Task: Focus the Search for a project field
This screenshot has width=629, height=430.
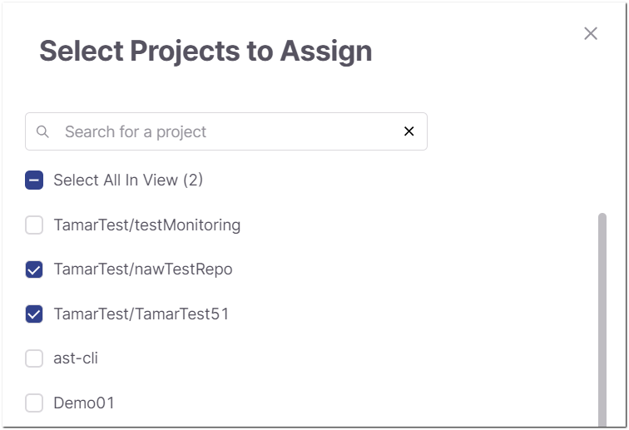Action: point(226,131)
